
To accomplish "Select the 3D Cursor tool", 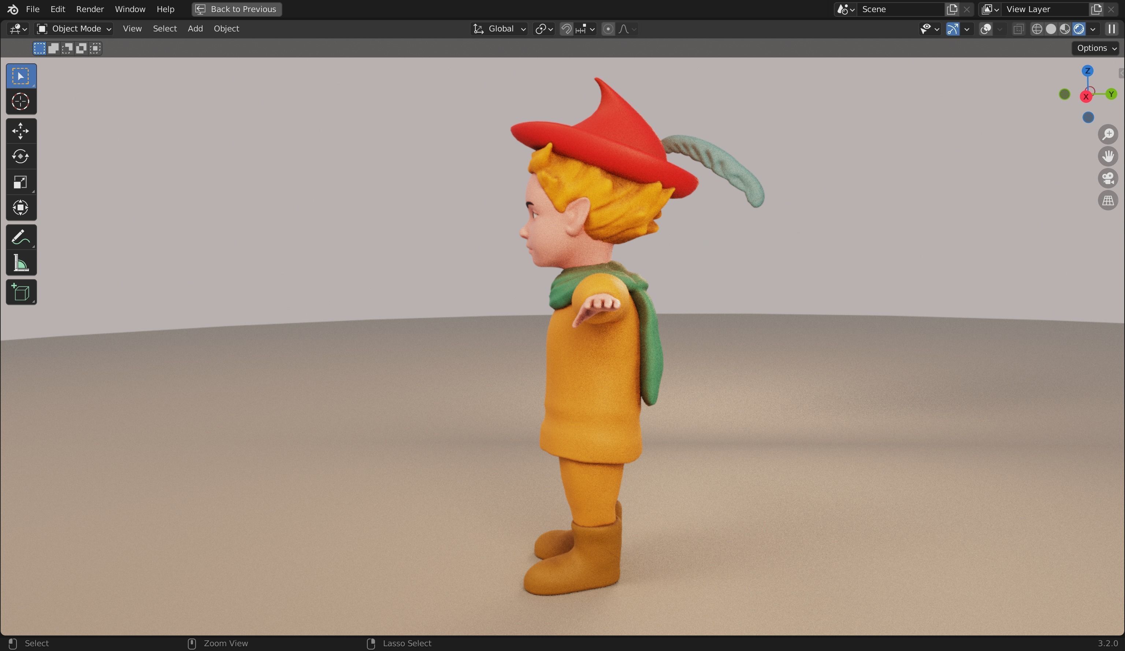I will [21, 102].
